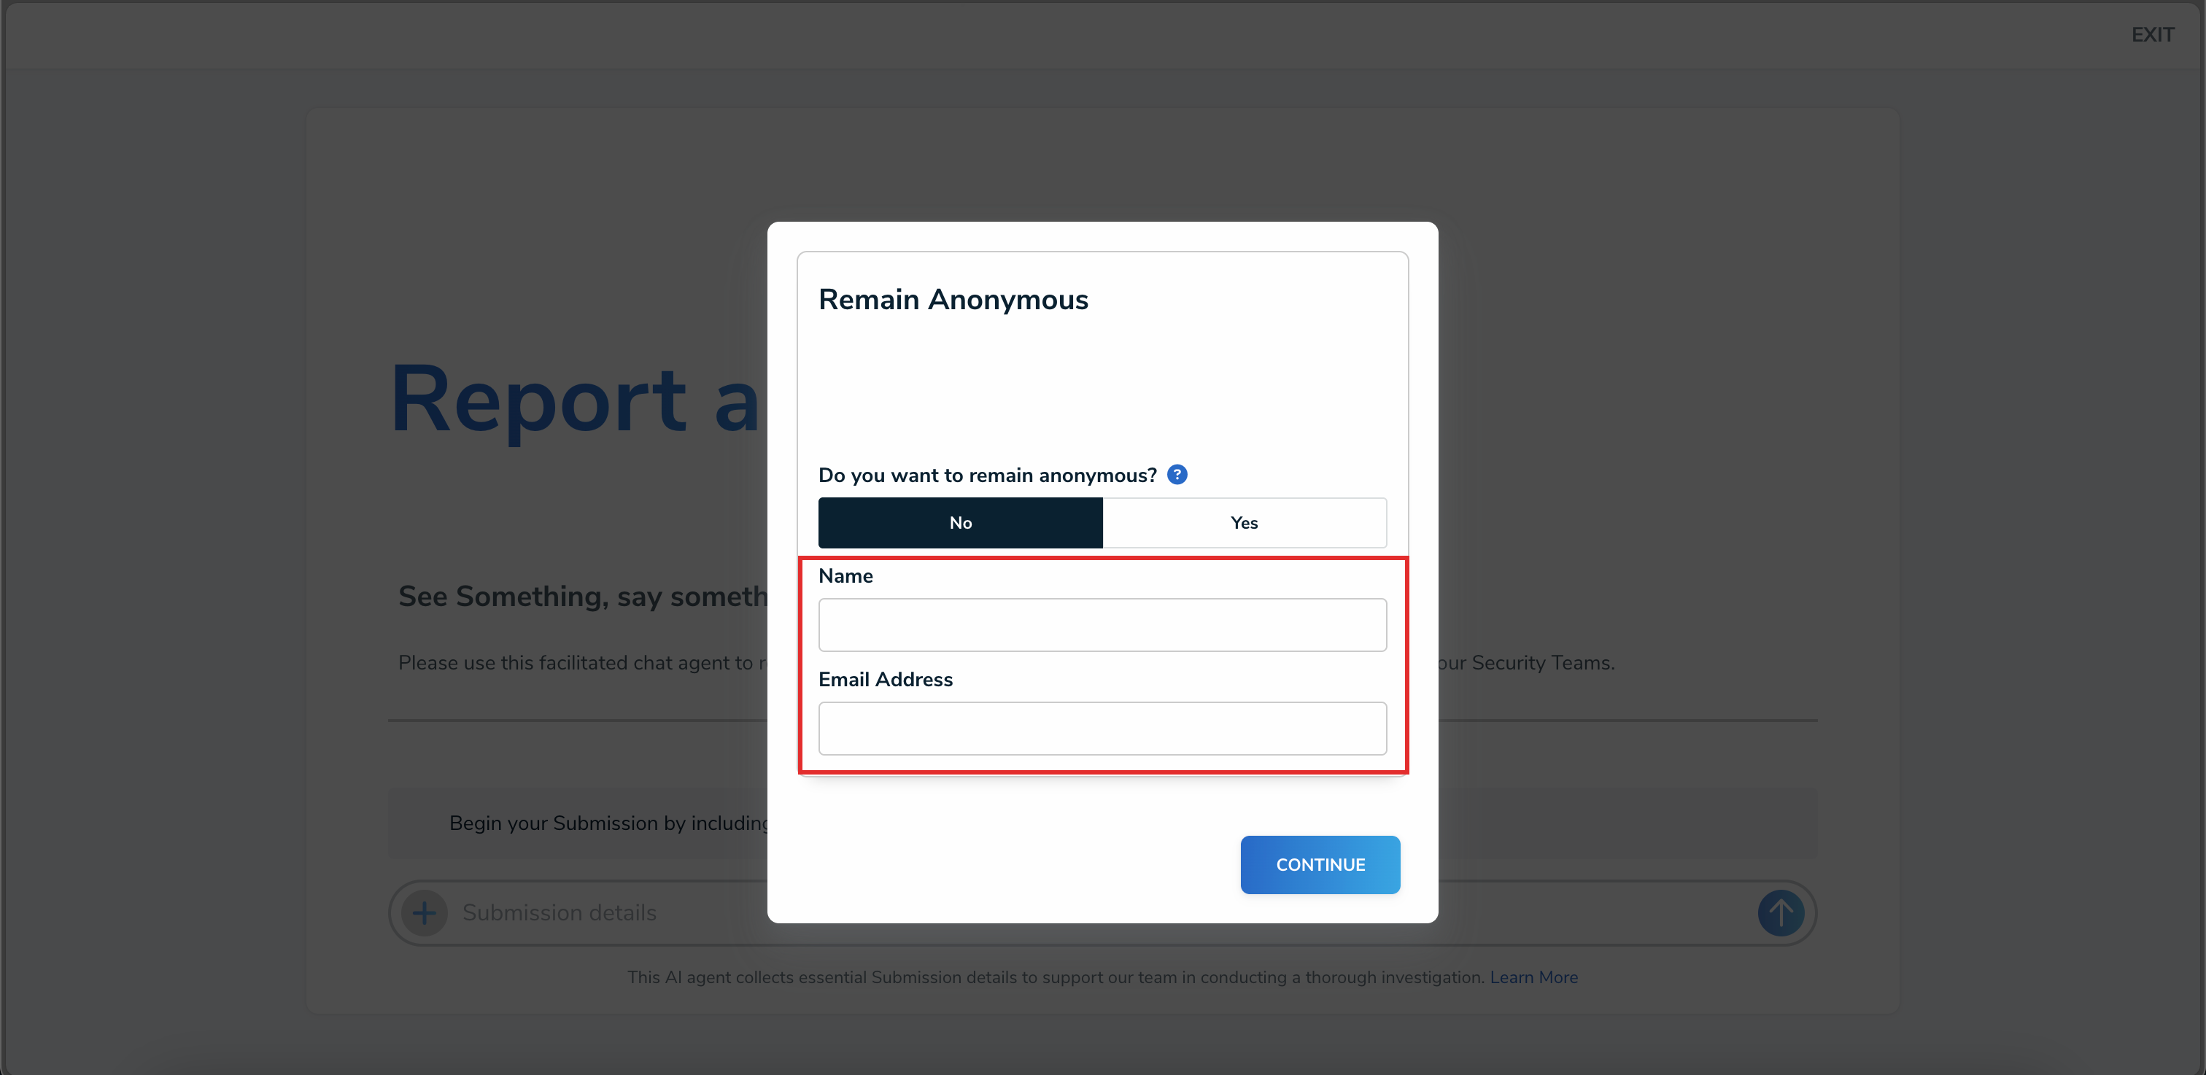2206x1075 pixels.
Task: Click the CONTINUE button
Action: 1320,864
